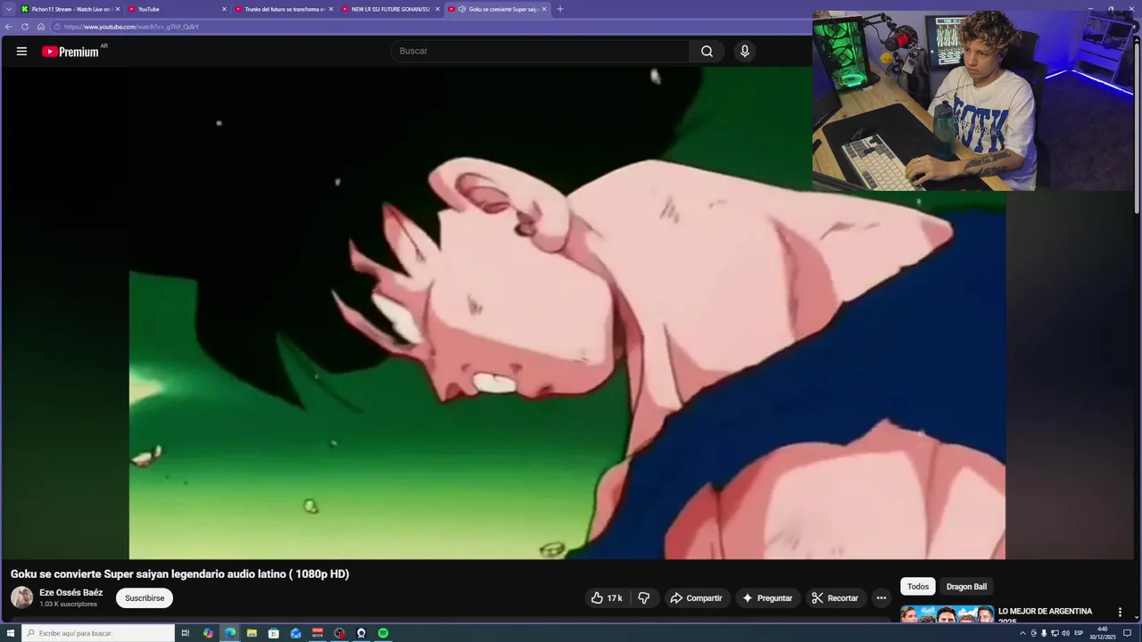Image resolution: width=1142 pixels, height=642 pixels.
Task: Click the tray microphone status icon
Action: 1044,633
